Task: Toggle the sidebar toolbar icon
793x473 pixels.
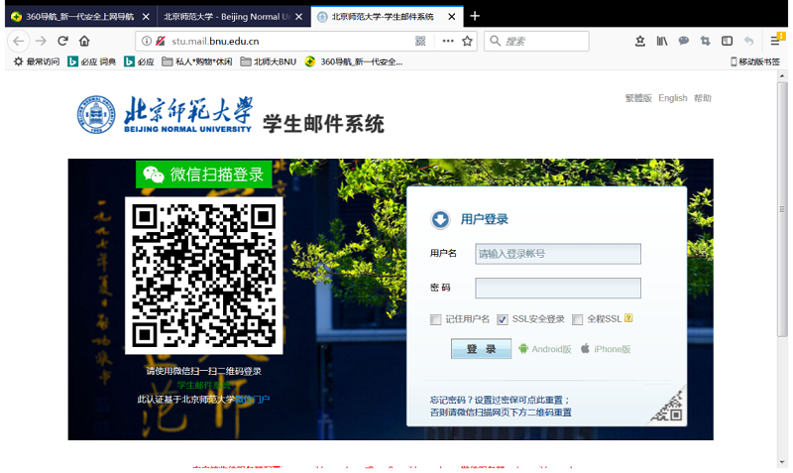Action: (727, 41)
